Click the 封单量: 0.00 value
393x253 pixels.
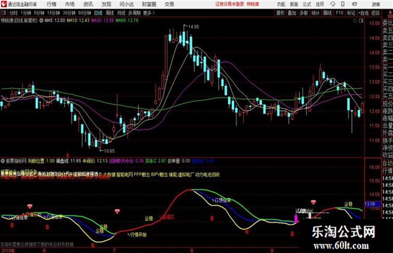coord(179,161)
